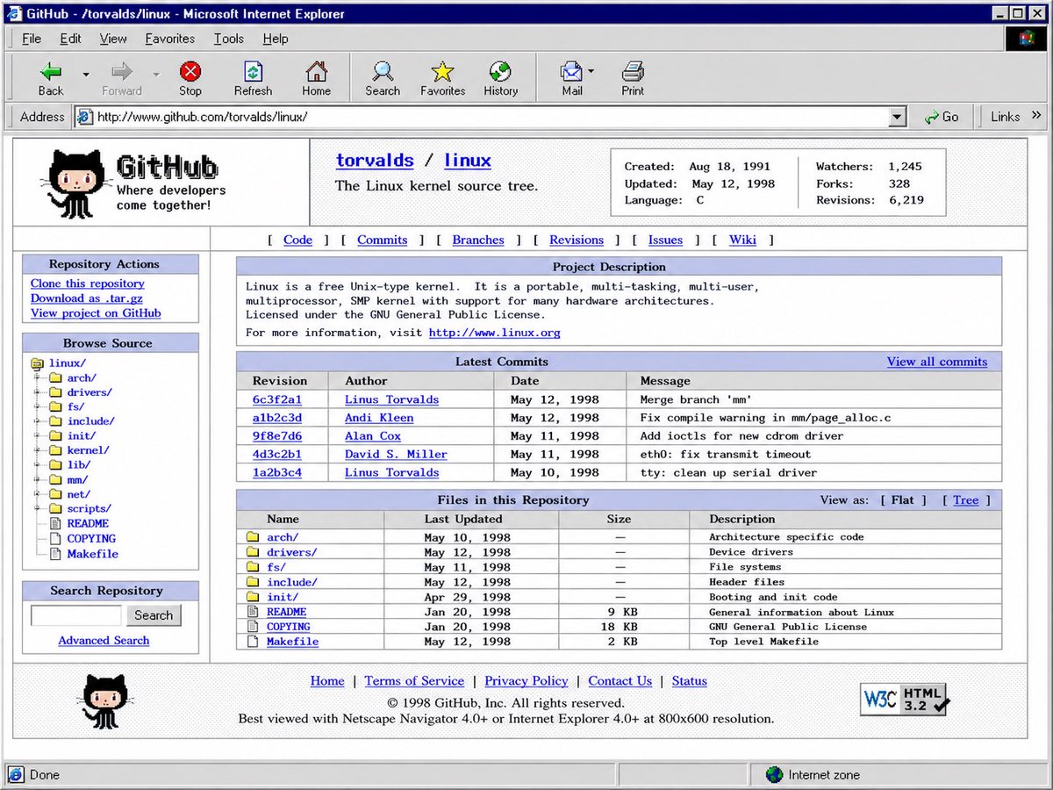This screenshot has height=790, width=1053.
Task: Print the page with Print icon
Action: click(633, 78)
